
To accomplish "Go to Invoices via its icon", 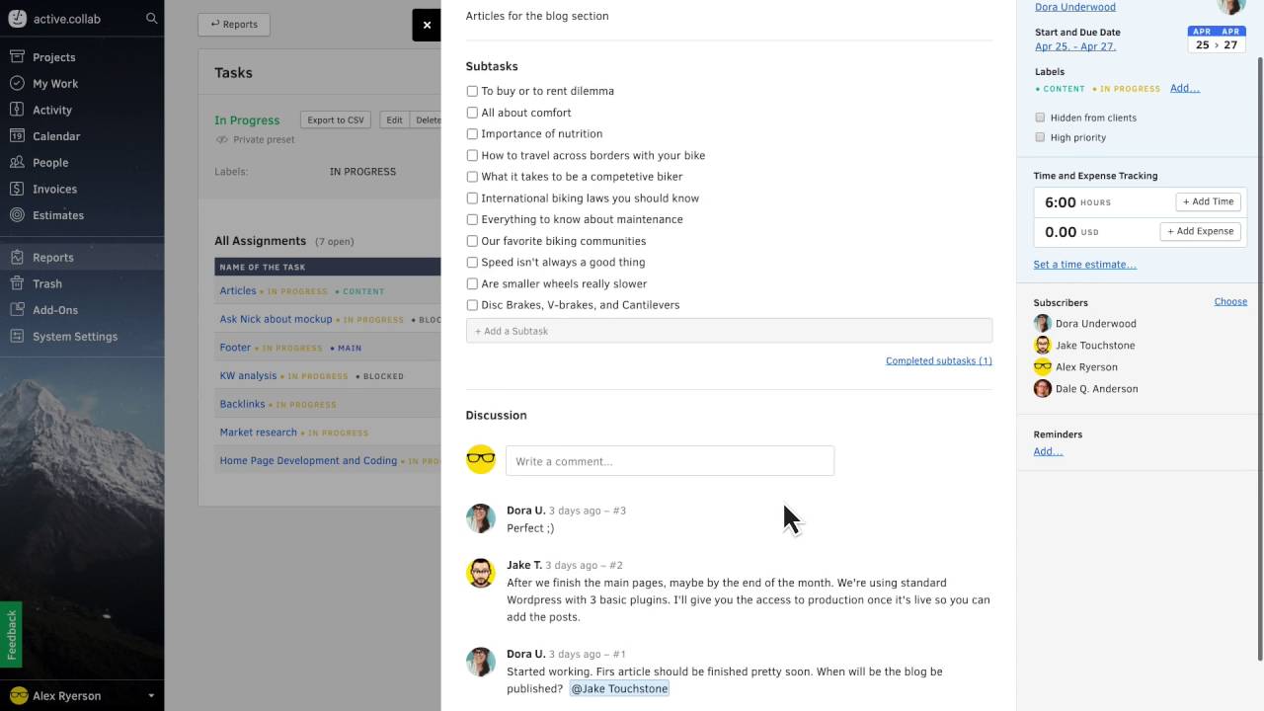I will point(17,189).
